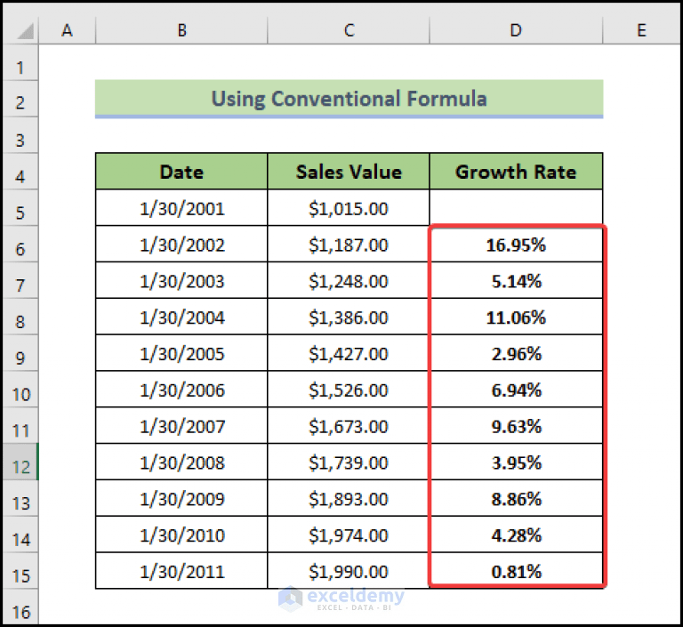Select row 7 header
Viewport: 683px width, 627px height.
click(20, 281)
